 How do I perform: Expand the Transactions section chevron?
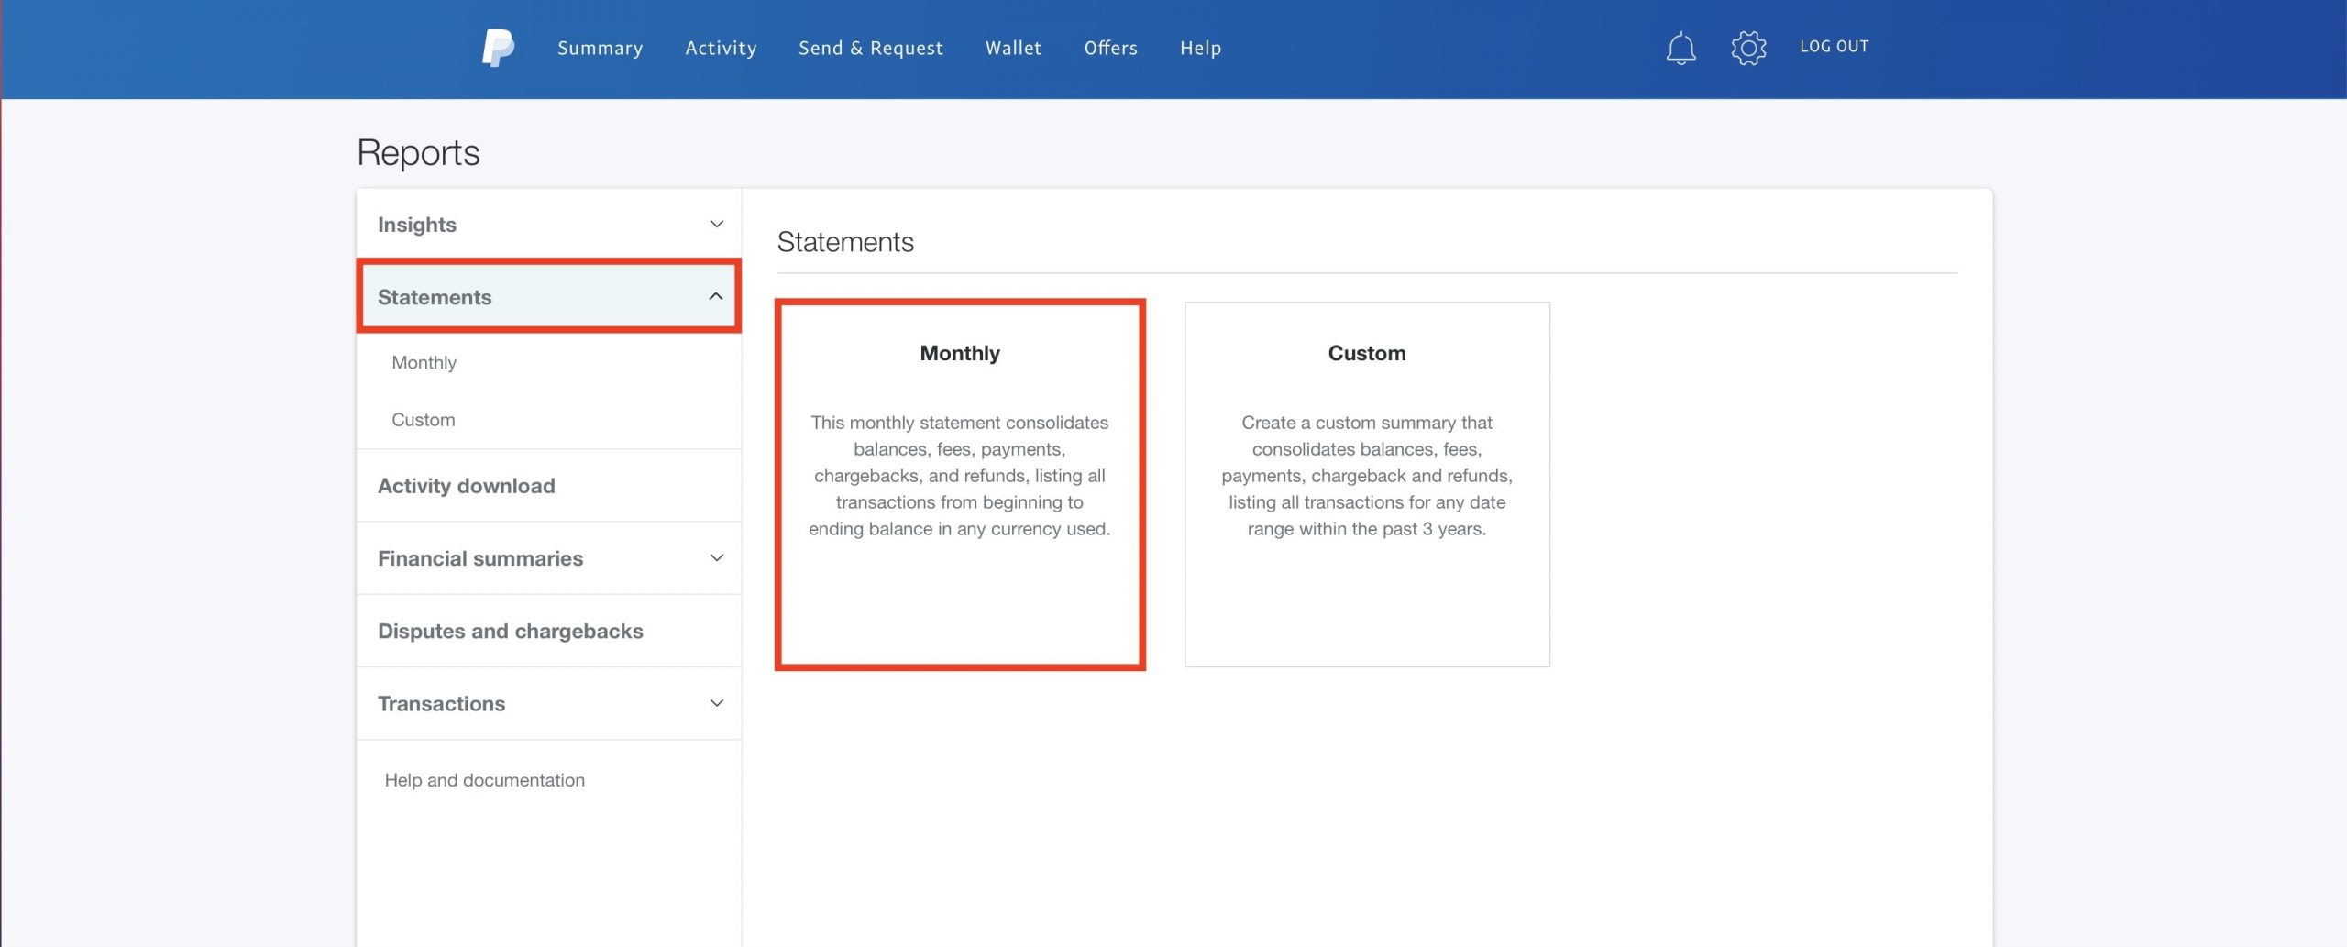tap(716, 703)
